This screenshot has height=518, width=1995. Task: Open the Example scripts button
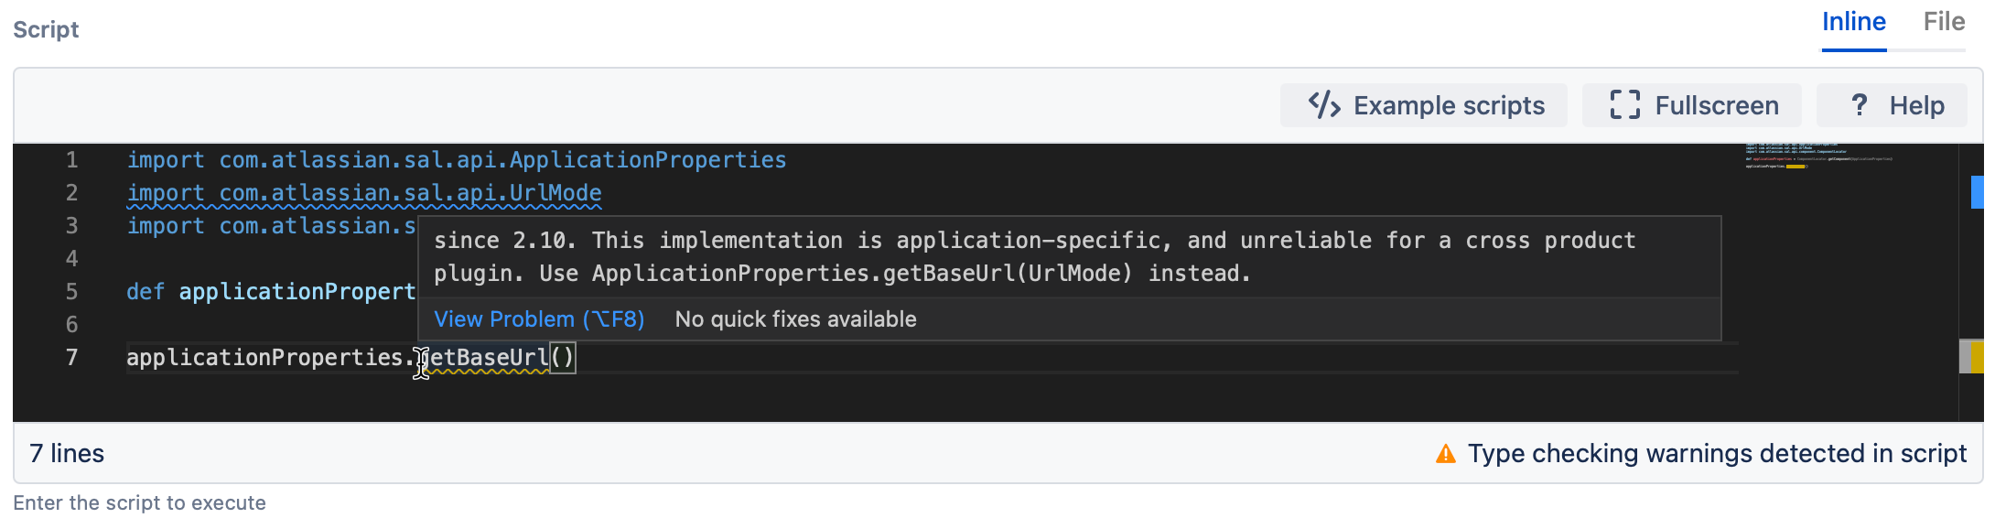click(1424, 105)
